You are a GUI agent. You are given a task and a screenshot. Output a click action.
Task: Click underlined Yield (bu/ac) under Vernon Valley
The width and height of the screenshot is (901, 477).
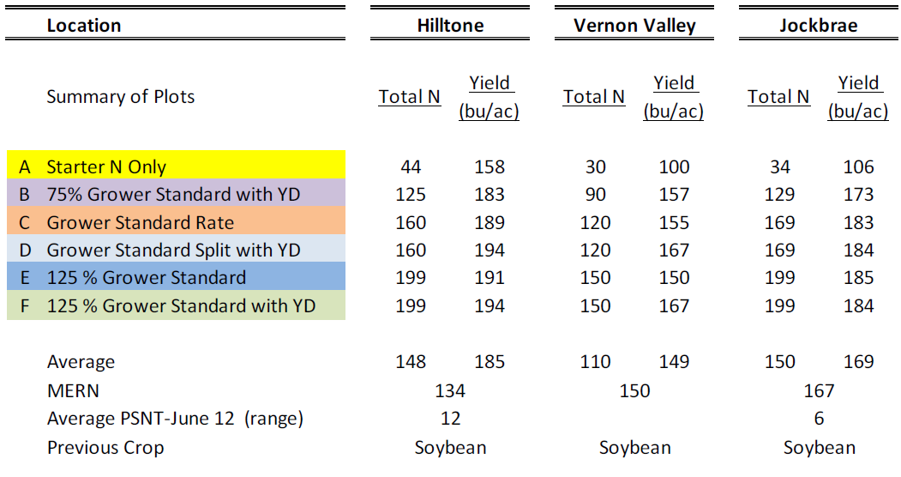click(674, 97)
